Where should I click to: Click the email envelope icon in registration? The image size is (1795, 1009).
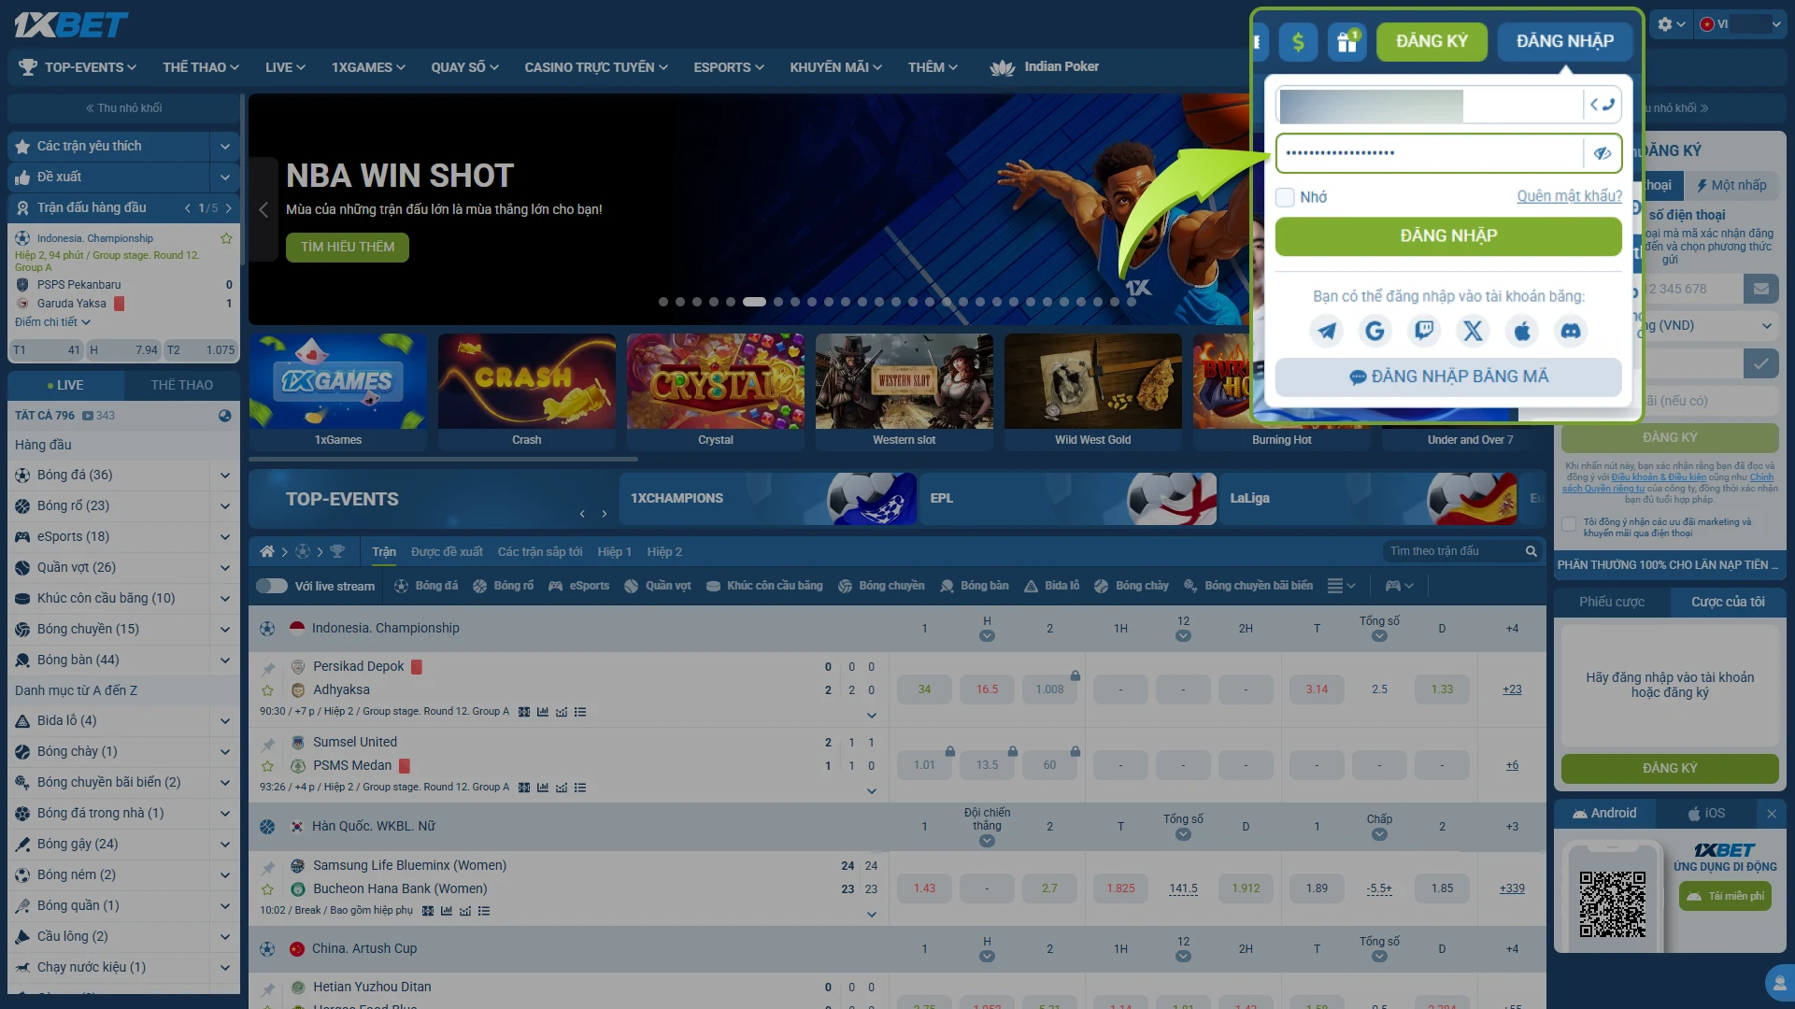tap(1760, 289)
